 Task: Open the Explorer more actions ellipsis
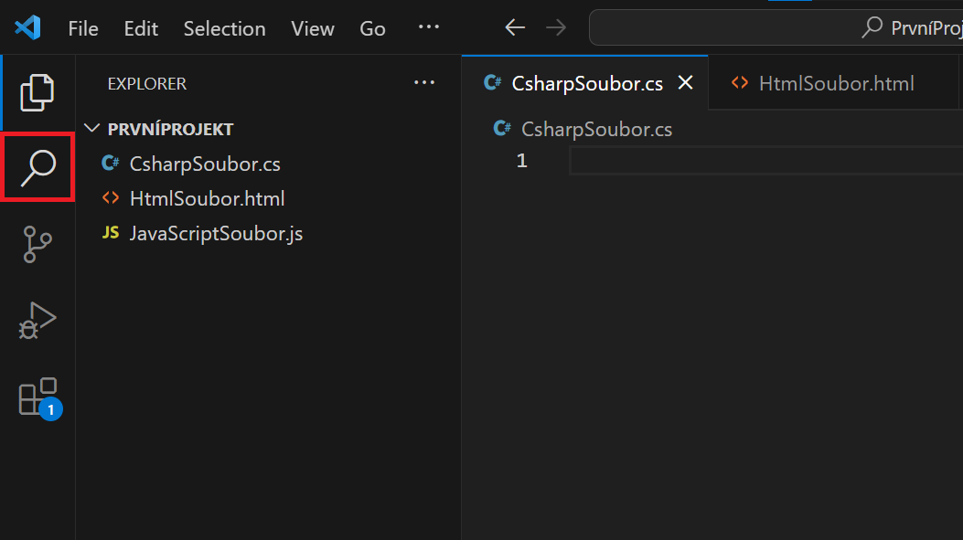(424, 82)
